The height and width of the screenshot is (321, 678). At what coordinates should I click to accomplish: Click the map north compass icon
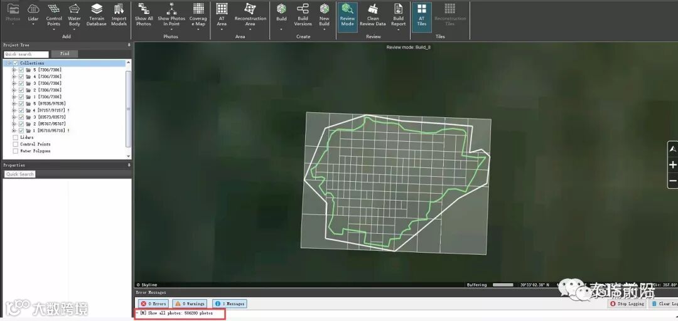[x=673, y=149]
